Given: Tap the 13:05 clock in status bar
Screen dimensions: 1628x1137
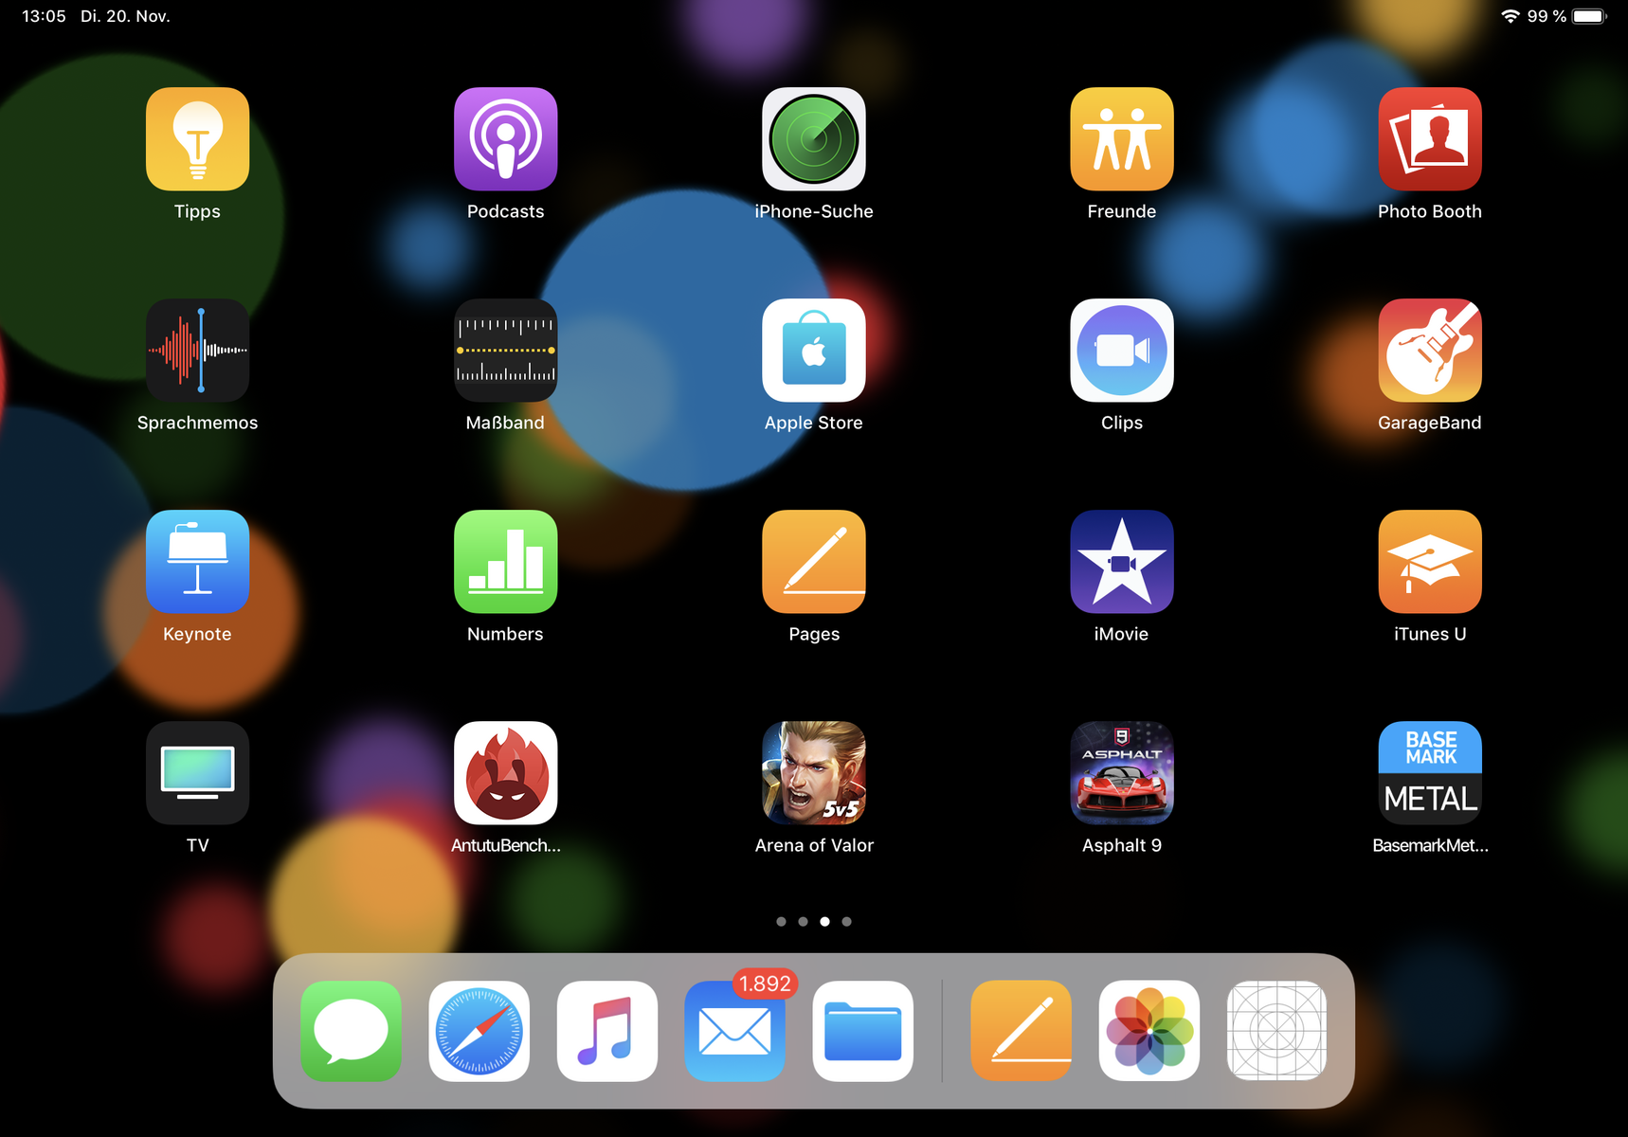Looking at the screenshot, I should coord(44,16).
